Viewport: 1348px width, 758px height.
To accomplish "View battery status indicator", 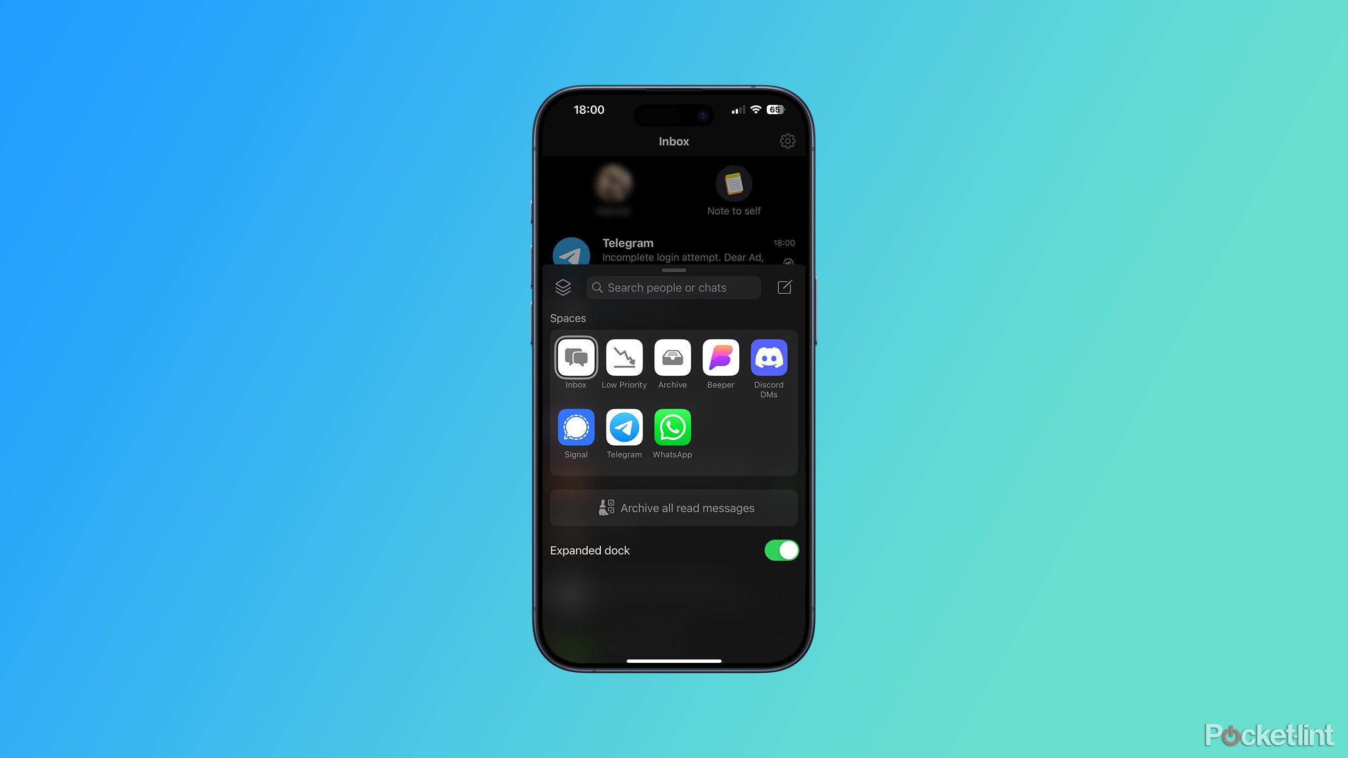I will (776, 109).
